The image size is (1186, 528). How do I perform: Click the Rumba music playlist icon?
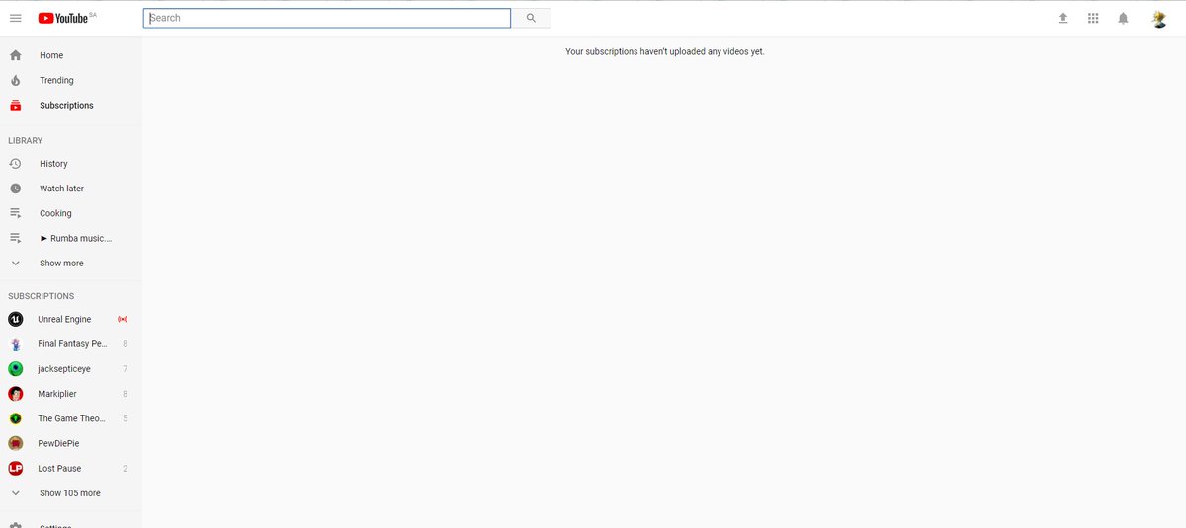(16, 238)
